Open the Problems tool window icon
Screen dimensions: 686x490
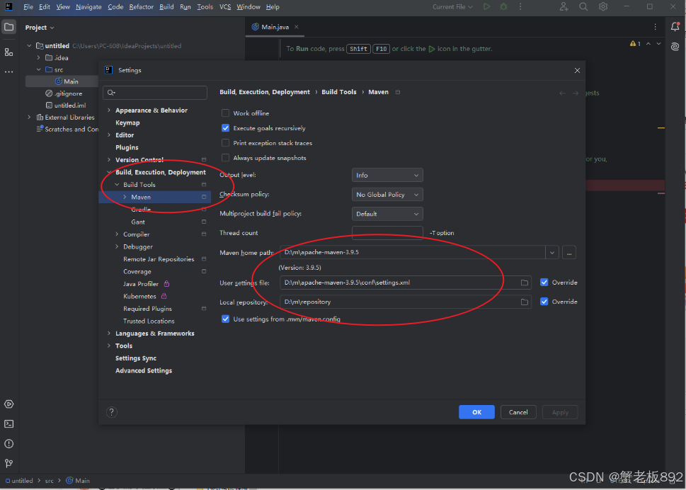[8, 444]
